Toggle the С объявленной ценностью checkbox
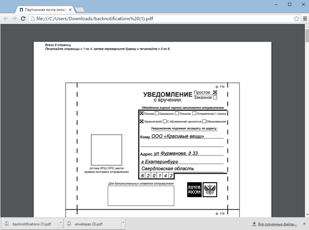The width and height of the screenshot is (309, 230). click(x=165, y=121)
